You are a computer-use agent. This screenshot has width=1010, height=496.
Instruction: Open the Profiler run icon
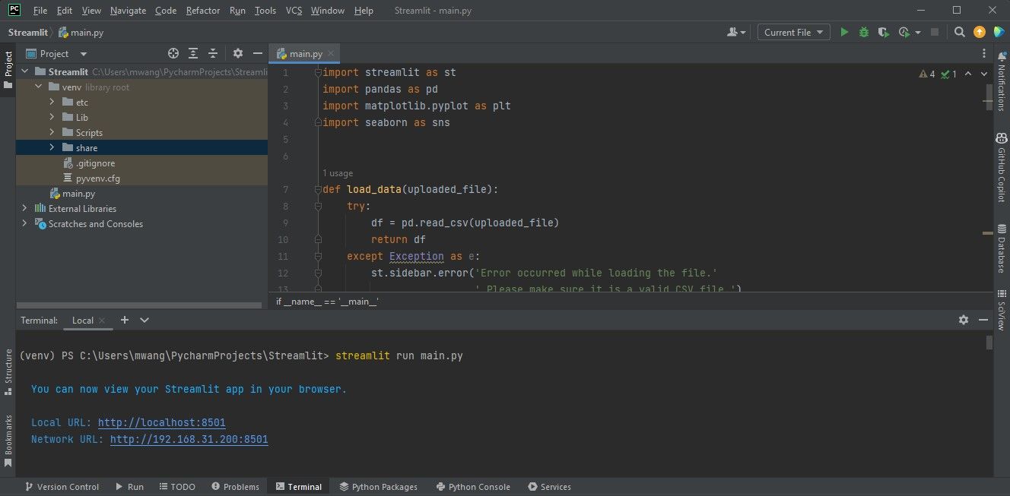click(x=904, y=32)
